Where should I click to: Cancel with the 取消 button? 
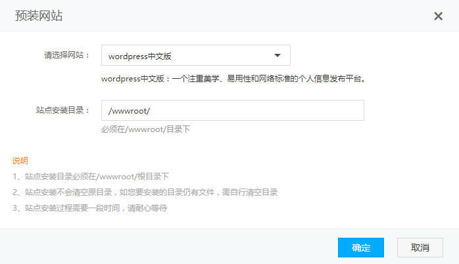pos(420,248)
